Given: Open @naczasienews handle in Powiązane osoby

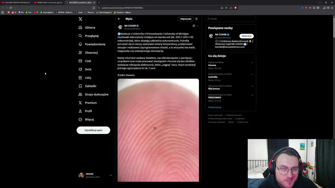Looking at the screenshot, I should click(223, 38).
